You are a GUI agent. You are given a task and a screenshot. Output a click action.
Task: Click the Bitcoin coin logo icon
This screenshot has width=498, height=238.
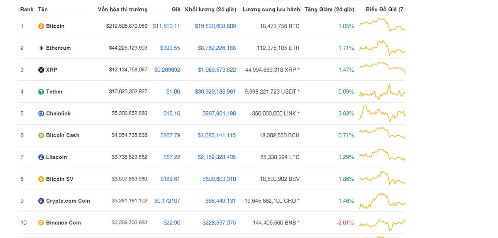[41, 26]
